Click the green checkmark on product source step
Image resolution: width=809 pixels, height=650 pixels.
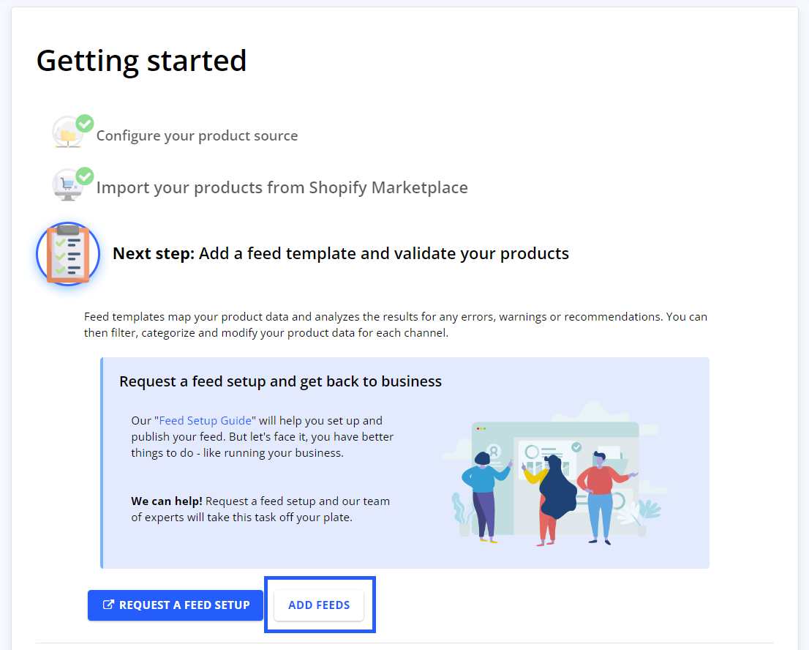click(86, 123)
